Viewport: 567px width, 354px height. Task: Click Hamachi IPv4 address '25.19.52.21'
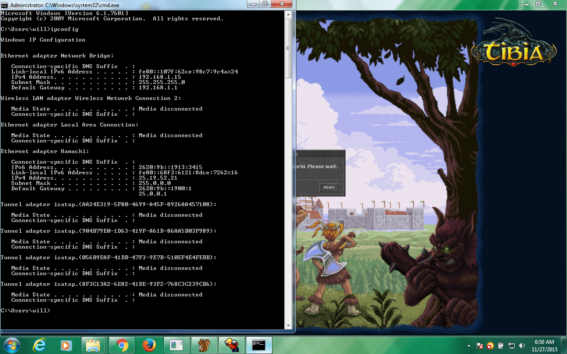(158, 178)
